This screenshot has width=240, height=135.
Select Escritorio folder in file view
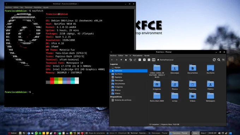coord(210,68)
